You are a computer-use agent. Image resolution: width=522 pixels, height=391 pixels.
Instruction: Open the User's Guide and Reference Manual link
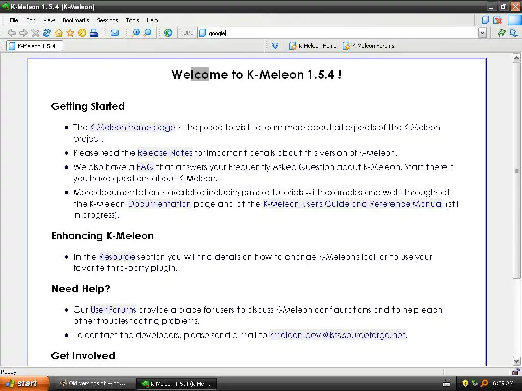353,204
